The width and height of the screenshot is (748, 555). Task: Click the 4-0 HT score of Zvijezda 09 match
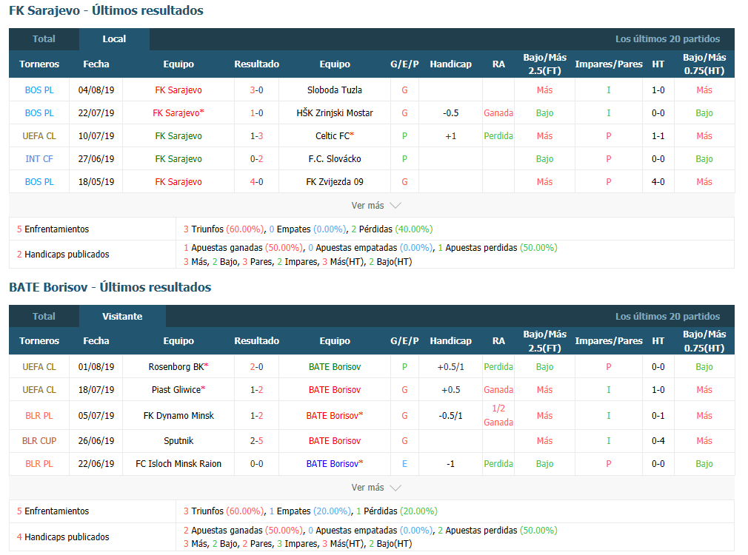(658, 181)
